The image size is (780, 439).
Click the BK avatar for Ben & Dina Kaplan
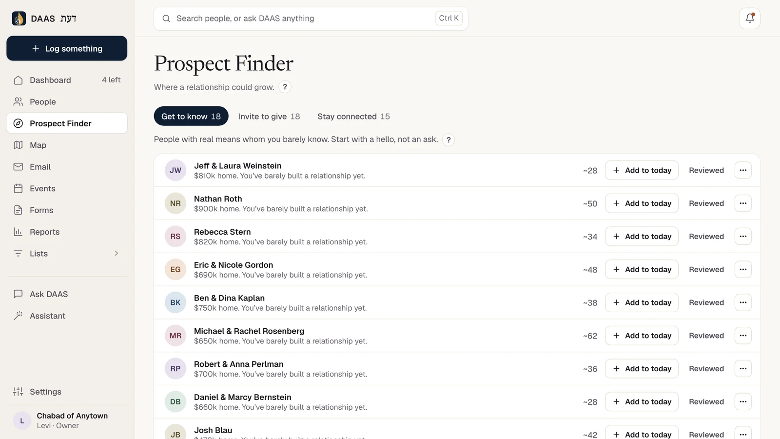pos(175,302)
